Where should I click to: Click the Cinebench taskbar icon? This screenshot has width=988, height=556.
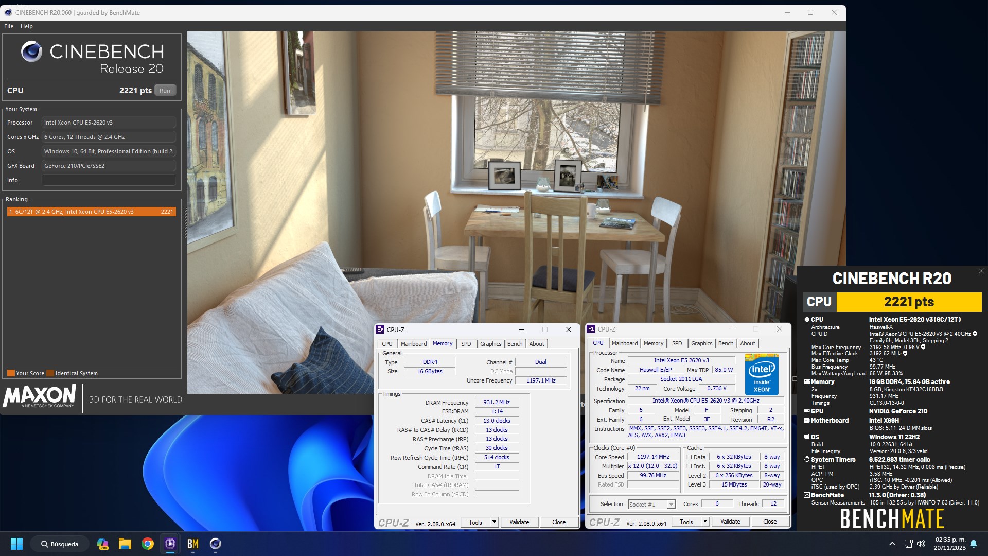click(x=216, y=544)
